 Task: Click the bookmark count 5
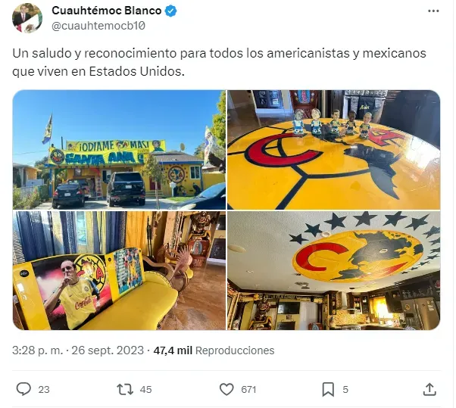[x=345, y=389]
